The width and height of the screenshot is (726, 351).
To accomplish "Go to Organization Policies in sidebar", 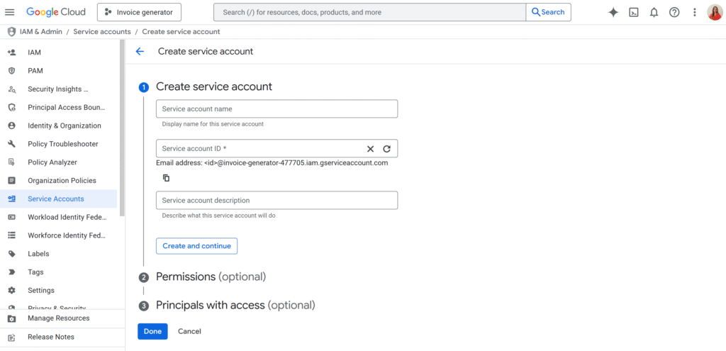I will 62,181.
